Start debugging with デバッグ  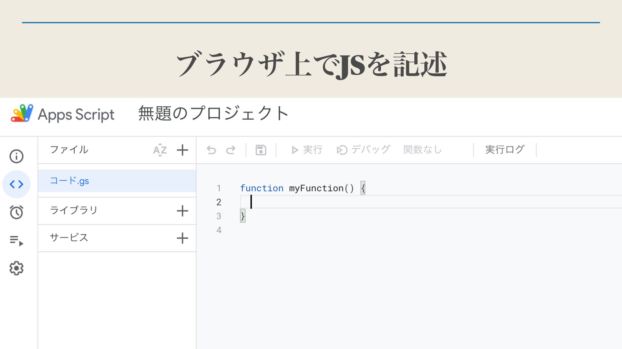click(363, 150)
